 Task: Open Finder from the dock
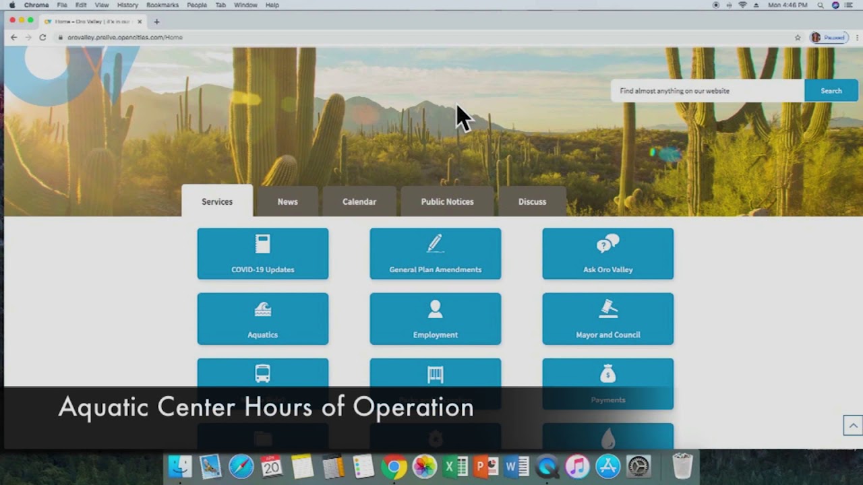coord(180,466)
